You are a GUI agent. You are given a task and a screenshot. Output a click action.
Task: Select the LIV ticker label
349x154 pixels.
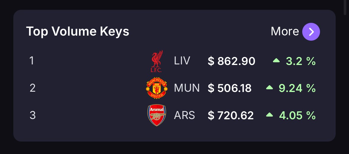coord(182,61)
